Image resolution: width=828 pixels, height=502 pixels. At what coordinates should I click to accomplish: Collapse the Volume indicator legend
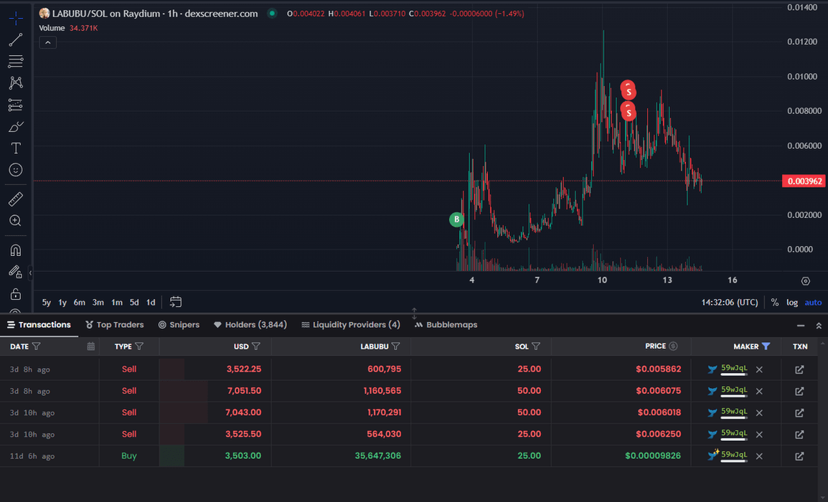[x=47, y=42]
